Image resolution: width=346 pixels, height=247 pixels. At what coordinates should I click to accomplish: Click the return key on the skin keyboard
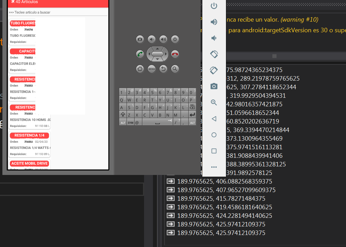pos(192,114)
